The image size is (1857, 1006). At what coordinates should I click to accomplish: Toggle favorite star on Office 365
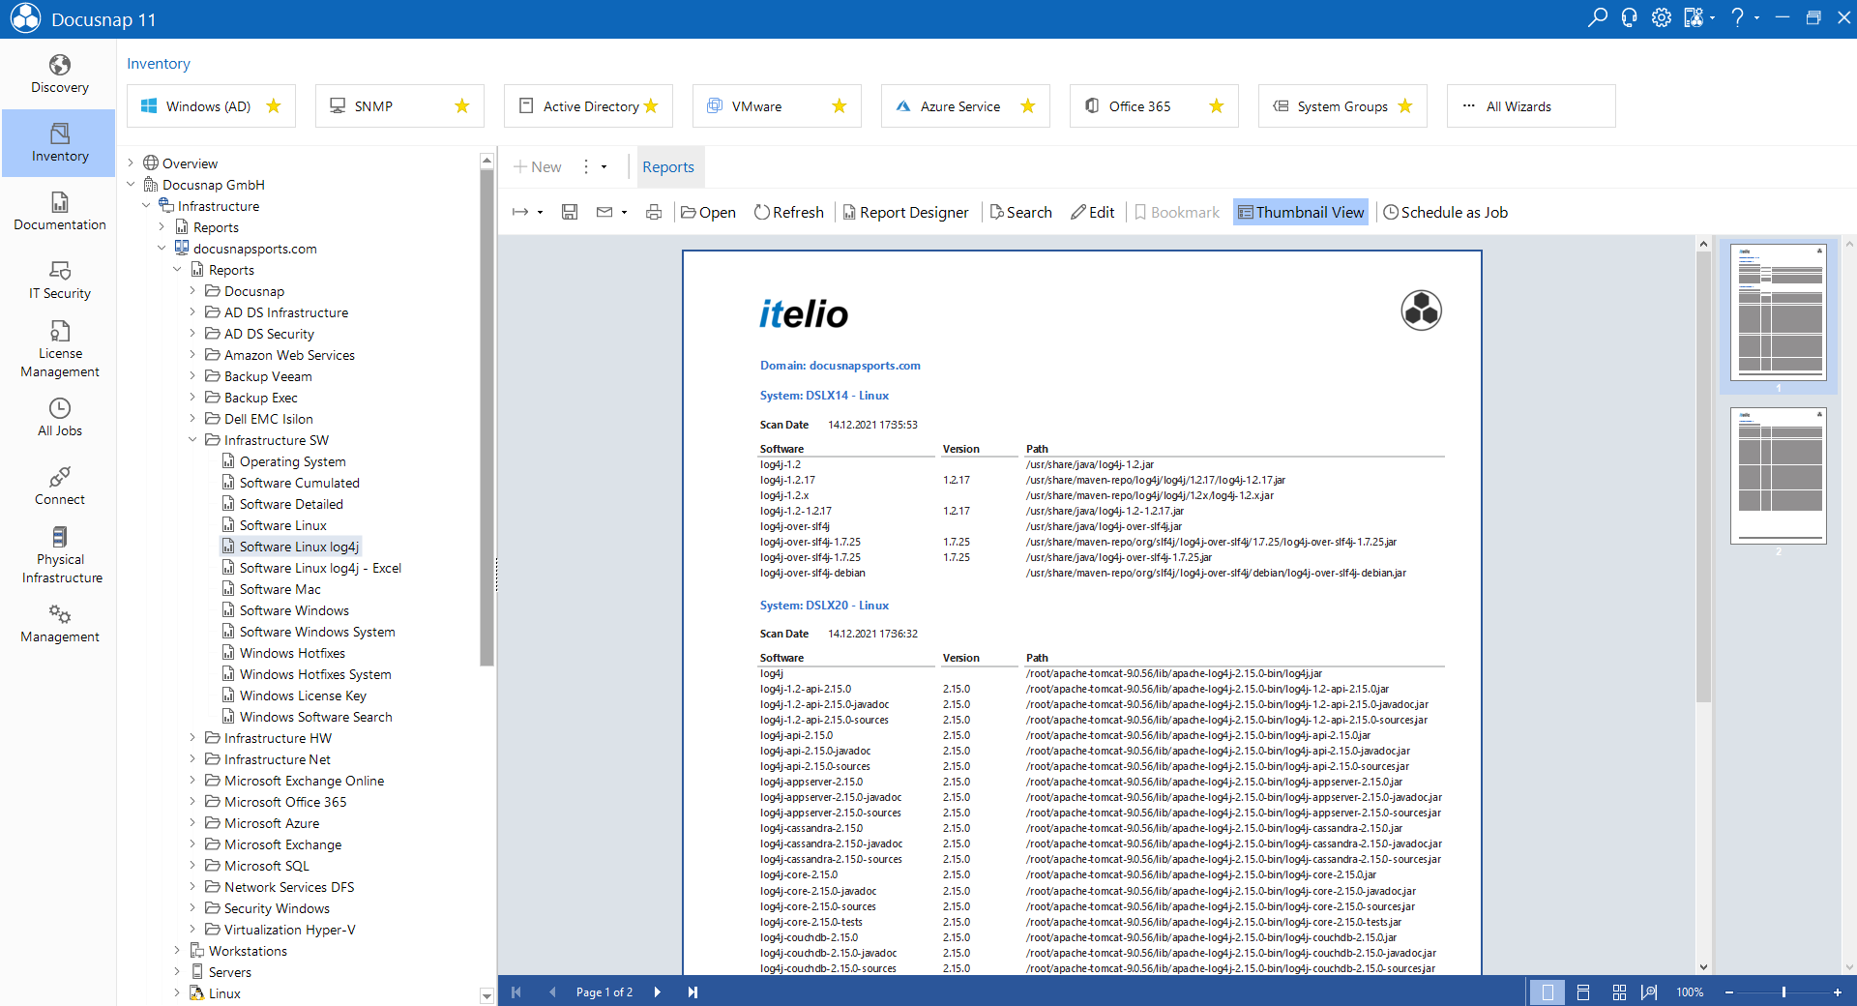[x=1217, y=106]
